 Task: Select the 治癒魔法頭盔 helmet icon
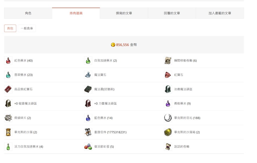coord(168,89)
